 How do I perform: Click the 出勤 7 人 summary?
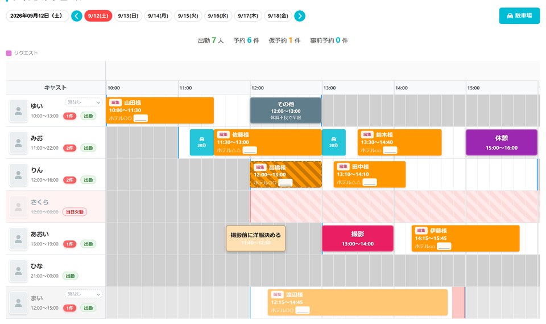click(x=210, y=40)
